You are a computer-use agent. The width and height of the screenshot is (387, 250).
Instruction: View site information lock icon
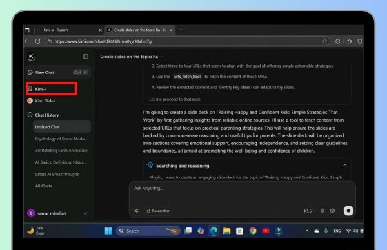click(50, 41)
